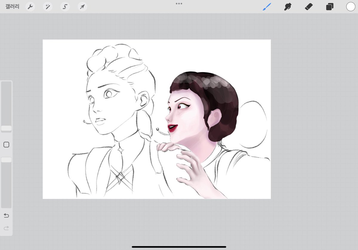
Task: Select the Paint brush tool
Action: tap(267, 7)
